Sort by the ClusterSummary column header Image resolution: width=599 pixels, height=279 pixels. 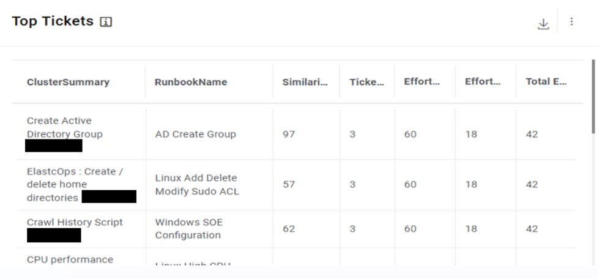(x=68, y=82)
